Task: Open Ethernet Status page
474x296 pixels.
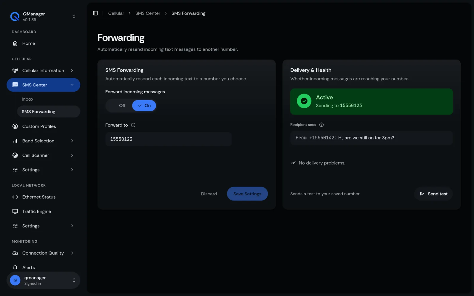Action: click(x=43, y=197)
